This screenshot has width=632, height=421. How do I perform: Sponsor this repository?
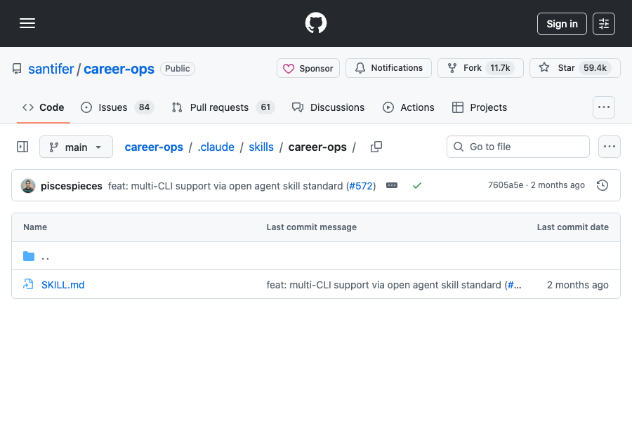pos(308,68)
